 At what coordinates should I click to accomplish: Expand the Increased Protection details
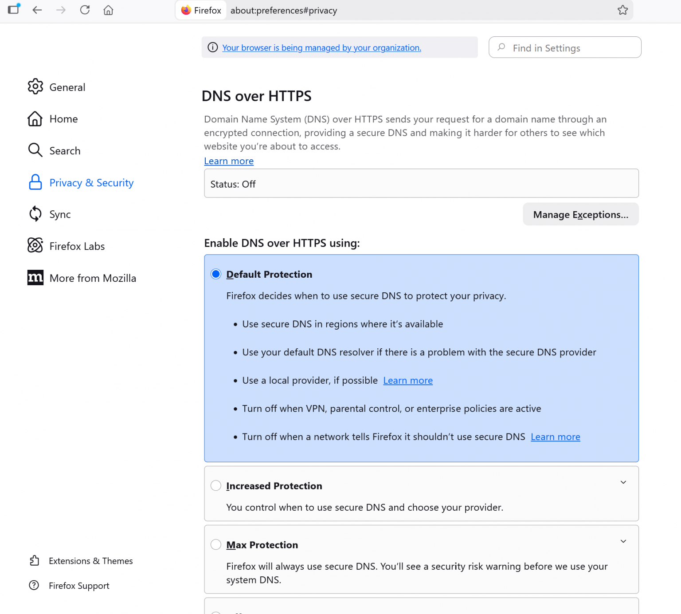pyautogui.click(x=623, y=482)
